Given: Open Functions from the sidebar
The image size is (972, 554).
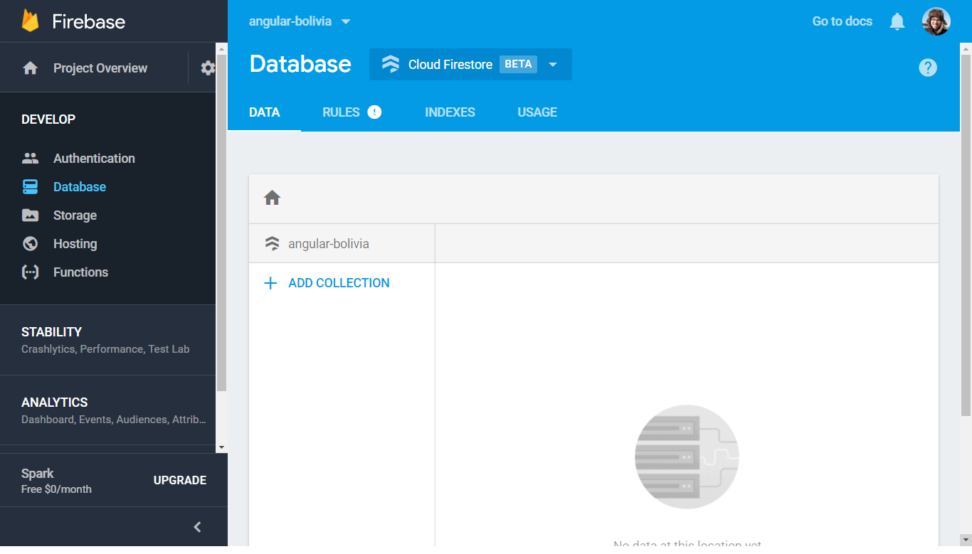Looking at the screenshot, I should point(80,272).
